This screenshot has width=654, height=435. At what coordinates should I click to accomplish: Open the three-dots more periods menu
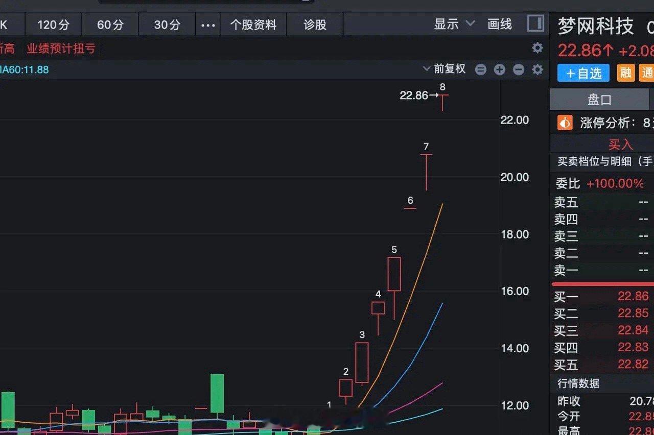(x=208, y=25)
